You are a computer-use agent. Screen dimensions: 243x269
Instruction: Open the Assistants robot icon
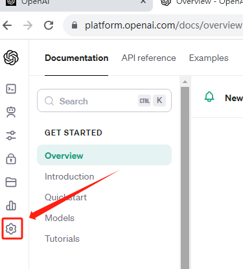pos(11,112)
